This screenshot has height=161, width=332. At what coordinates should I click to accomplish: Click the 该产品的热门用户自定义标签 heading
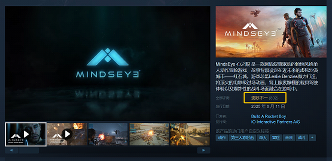point(243,131)
